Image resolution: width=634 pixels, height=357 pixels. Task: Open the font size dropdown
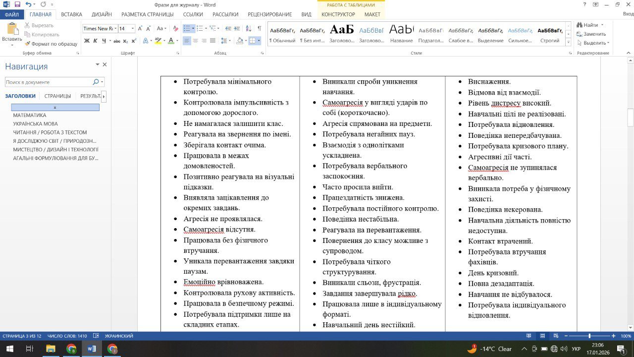click(132, 29)
